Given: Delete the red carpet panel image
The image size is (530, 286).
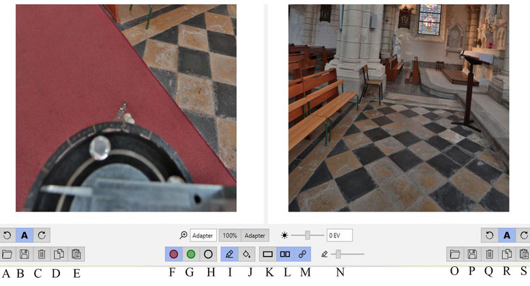Looking at the screenshot, I should click(42, 254).
